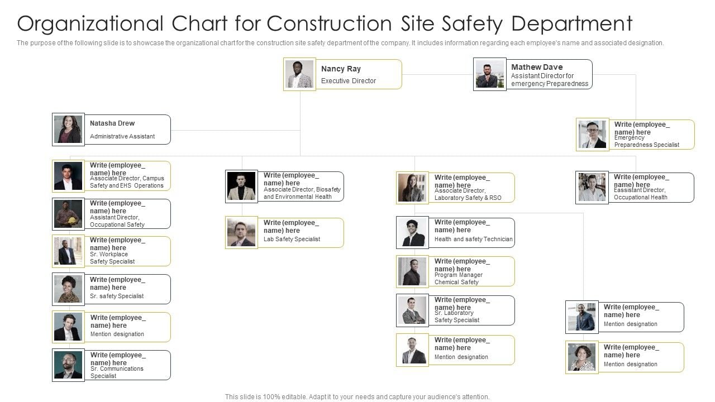Click the Sr. Communications Specialist photo

pos(68,365)
